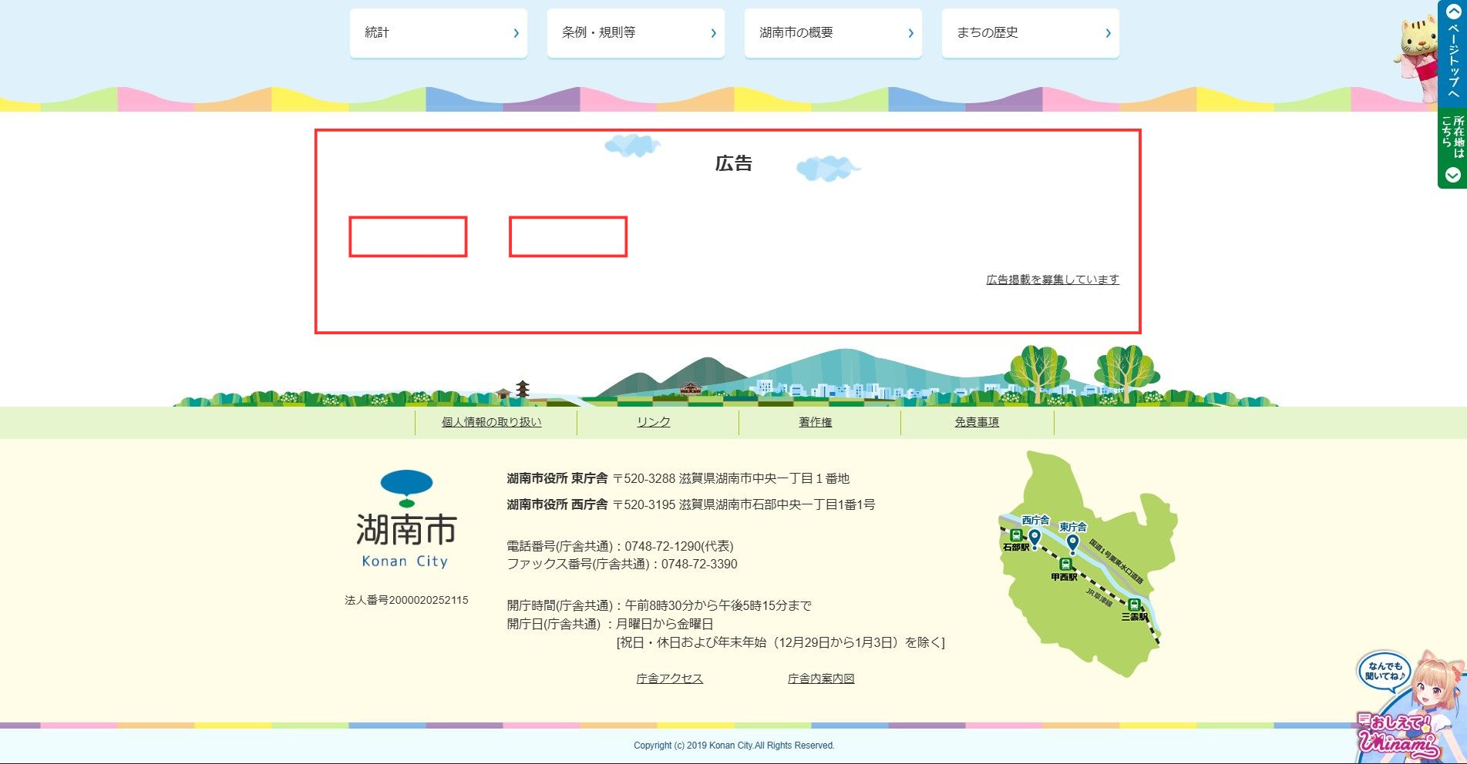
Task: Click the arrow chevron on まちの歴史 card
Action: click(x=1109, y=33)
